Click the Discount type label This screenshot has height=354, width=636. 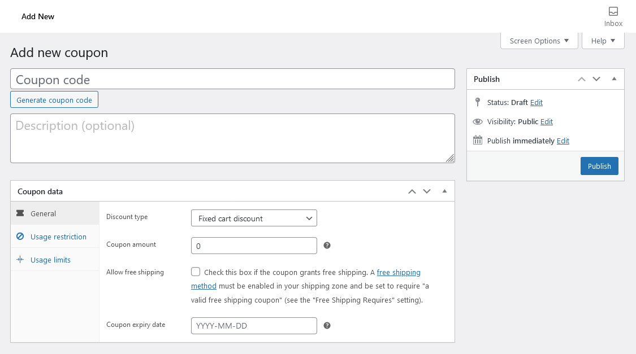[127, 217]
